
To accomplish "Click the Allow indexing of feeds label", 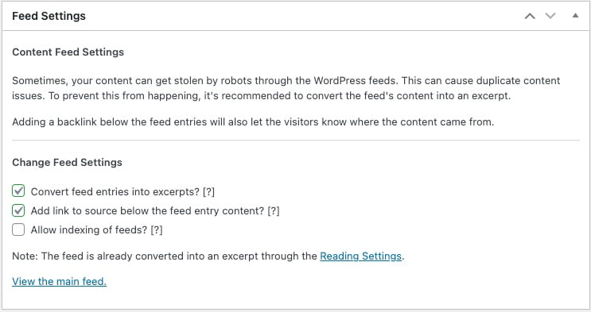I will click(89, 230).
